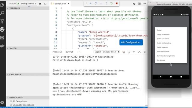The width and height of the screenshot is (192, 108).
Task: Open the Source Control view
Action: pos(2,21)
